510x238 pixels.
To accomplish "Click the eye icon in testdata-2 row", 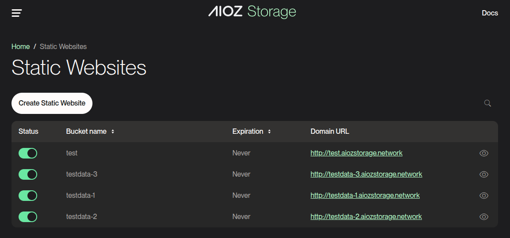I will click(484, 217).
